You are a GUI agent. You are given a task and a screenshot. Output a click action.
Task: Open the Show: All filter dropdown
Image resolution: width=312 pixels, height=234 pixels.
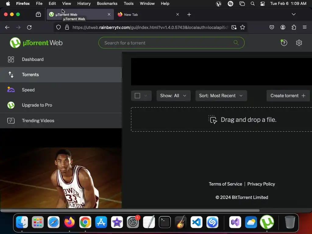click(x=173, y=96)
